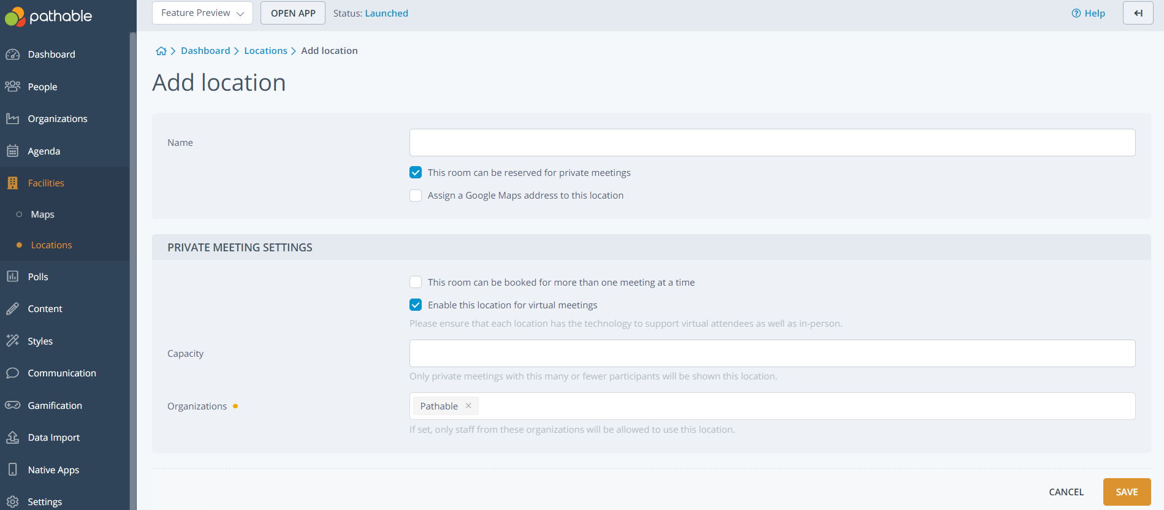Click the People group icon
1164x510 pixels.
[12, 86]
